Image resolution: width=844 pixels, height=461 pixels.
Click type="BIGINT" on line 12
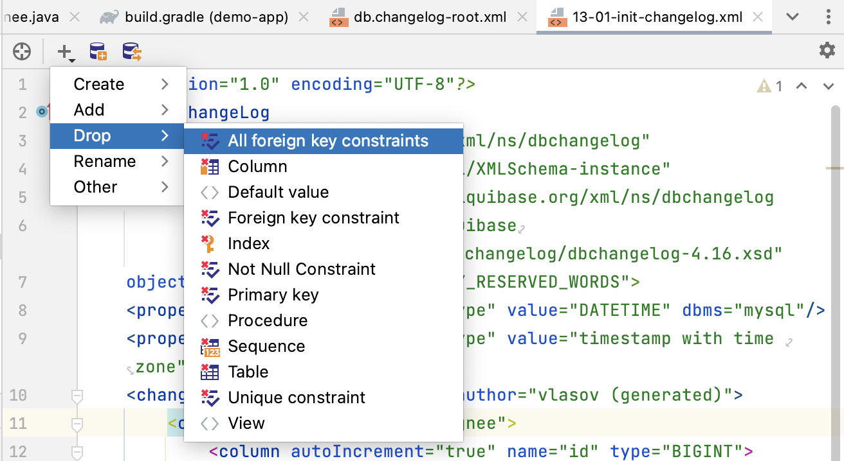(678, 451)
